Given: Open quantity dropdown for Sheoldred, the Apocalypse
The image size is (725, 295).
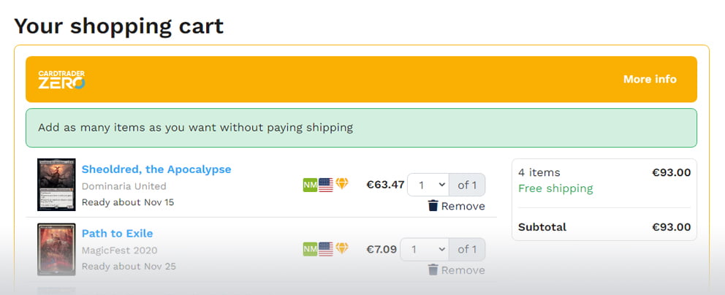Looking at the screenshot, I should (428, 185).
